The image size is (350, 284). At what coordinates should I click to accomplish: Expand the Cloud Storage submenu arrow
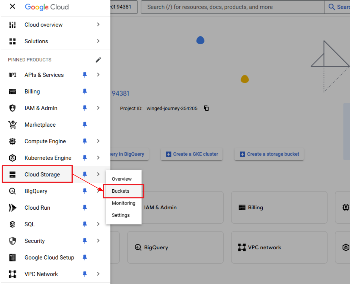98,174
